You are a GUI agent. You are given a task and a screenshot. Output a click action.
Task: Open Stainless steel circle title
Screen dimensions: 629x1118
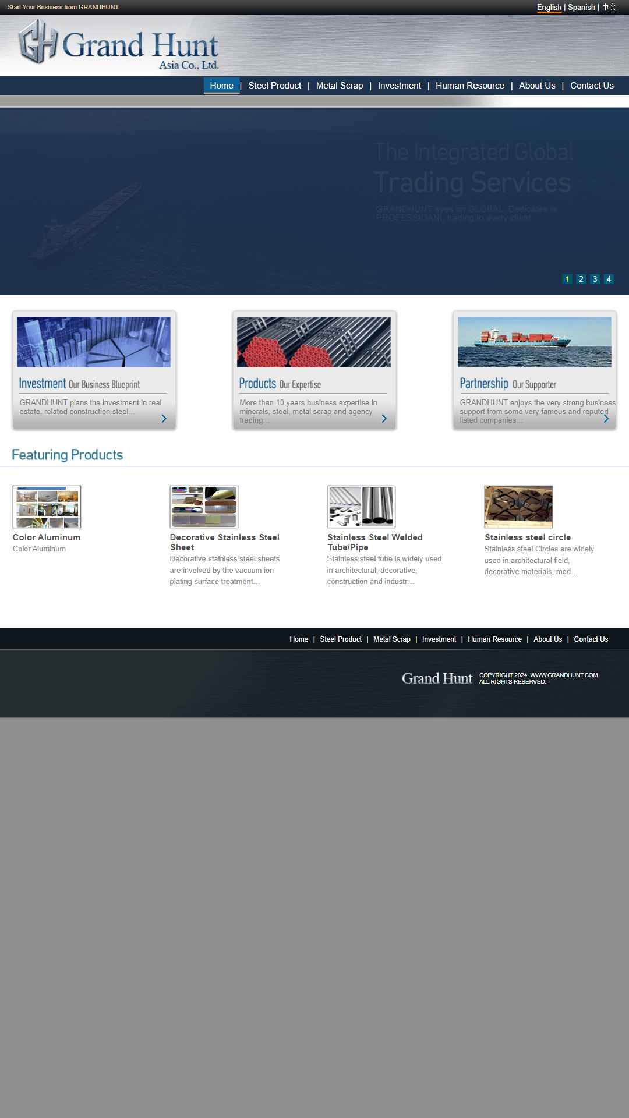528,537
